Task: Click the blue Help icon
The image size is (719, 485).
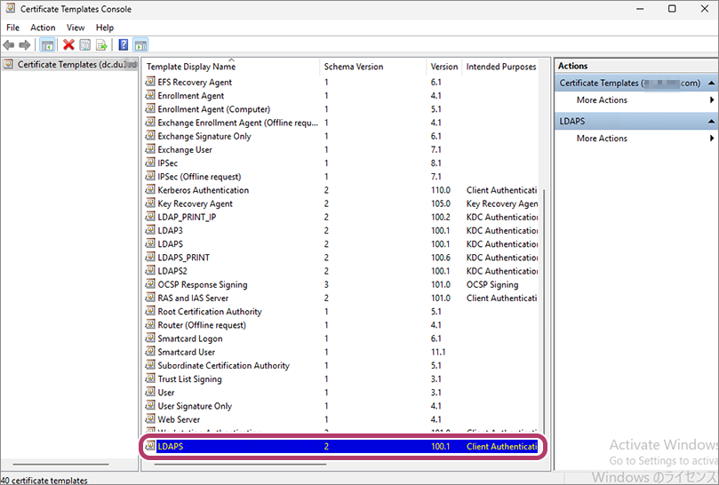Action: 124,44
